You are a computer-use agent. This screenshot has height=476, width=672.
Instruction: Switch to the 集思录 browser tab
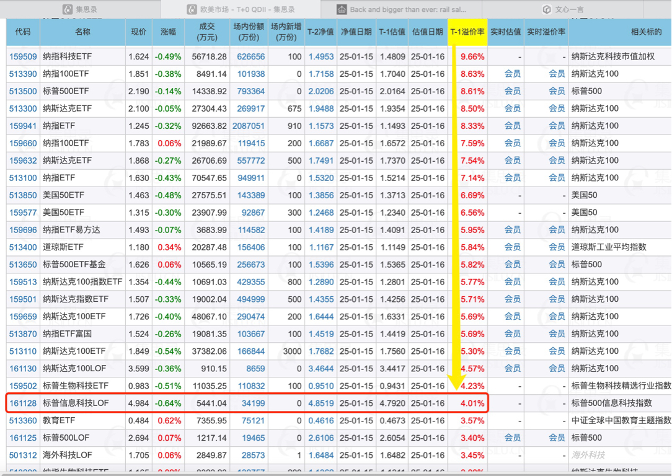pyautogui.click(x=80, y=9)
